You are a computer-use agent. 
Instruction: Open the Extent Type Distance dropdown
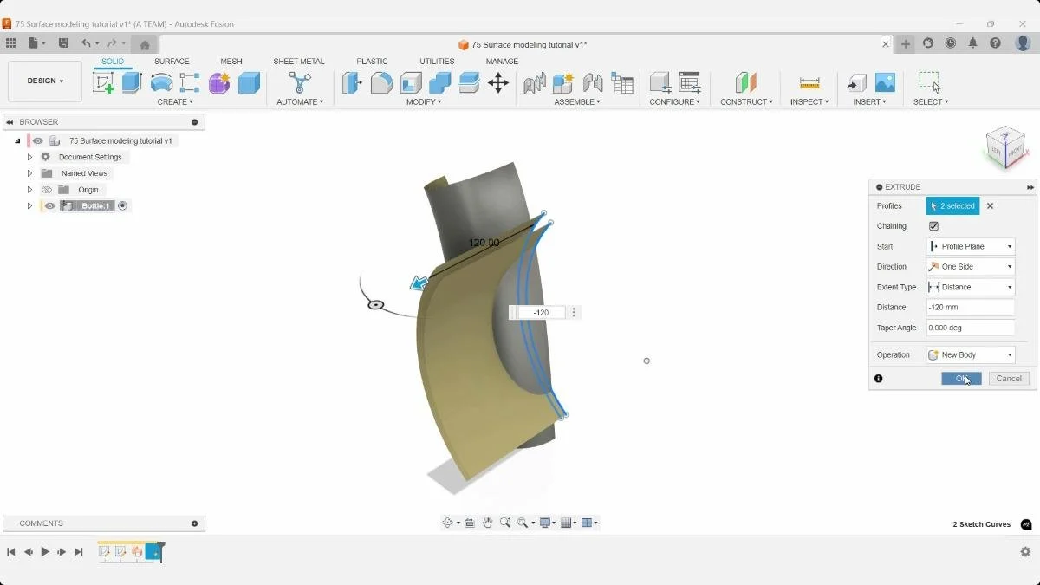(x=971, y=287)
